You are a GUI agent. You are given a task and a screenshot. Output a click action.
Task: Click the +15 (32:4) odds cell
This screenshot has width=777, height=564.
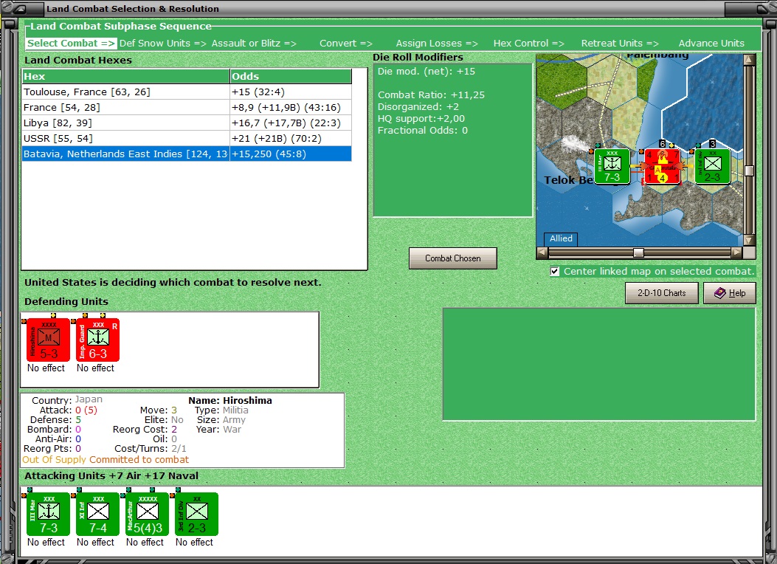[291, 92]
